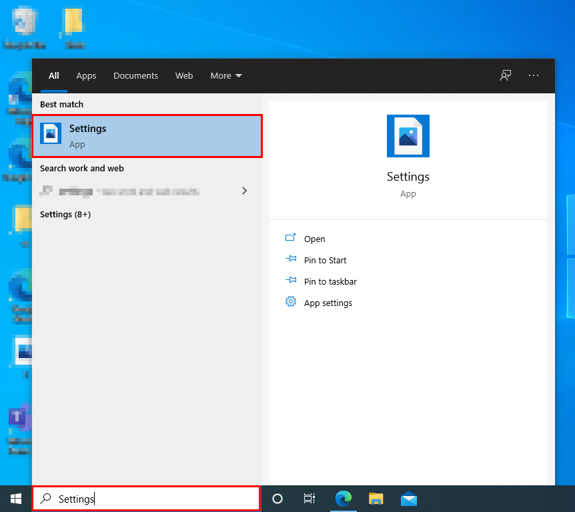Screen dimensions: 575x512
Task: Click Pin to Start
Action: (x=326, y=260)
